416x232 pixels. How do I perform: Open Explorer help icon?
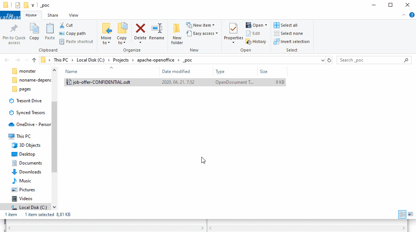tap(412, 15)
